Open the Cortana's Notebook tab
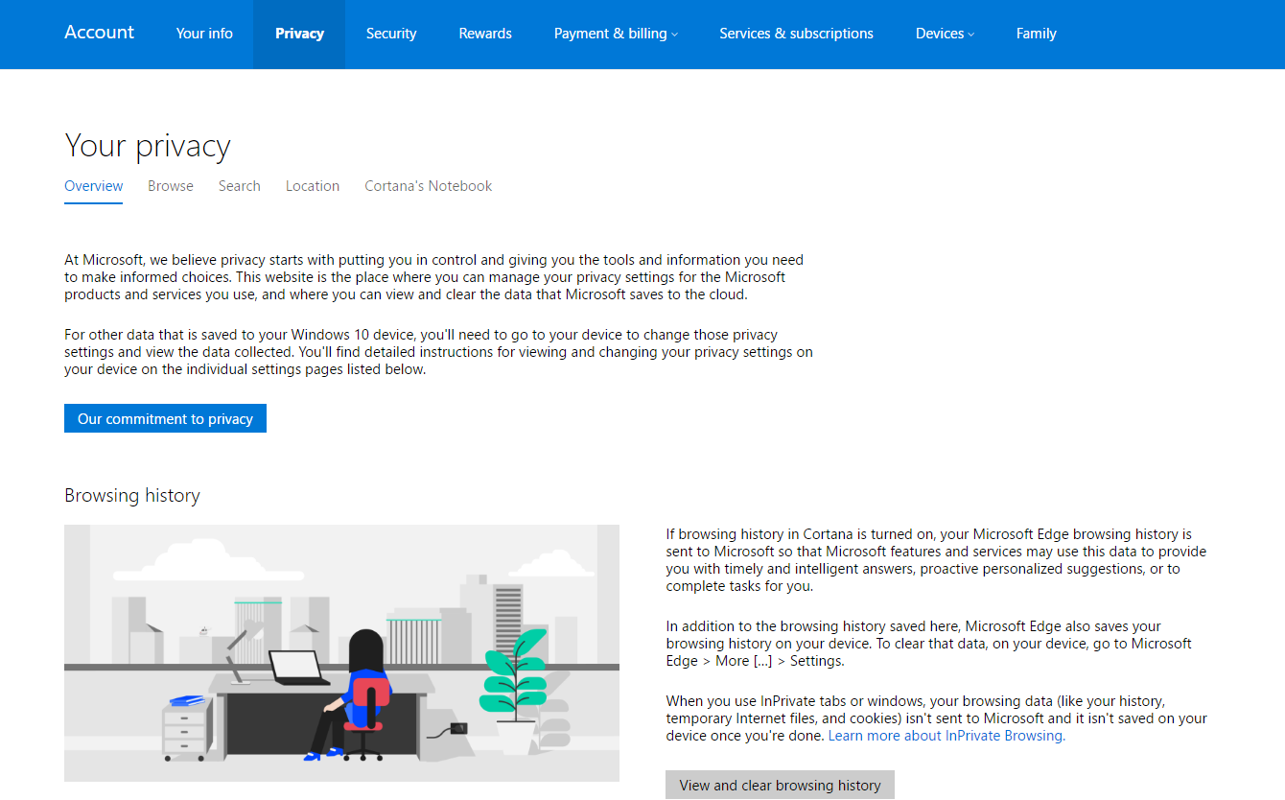The width and height of the screenshot is (1285, 800). pyautogui.click(x=428, y=186)
